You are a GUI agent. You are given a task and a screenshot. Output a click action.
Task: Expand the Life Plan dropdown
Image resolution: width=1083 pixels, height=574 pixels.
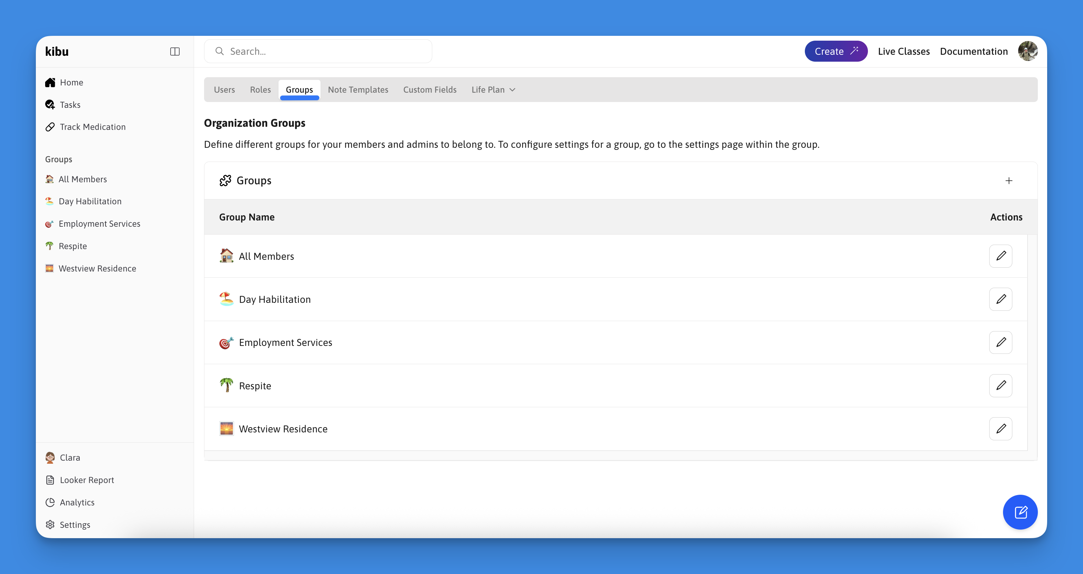point(493,90)
